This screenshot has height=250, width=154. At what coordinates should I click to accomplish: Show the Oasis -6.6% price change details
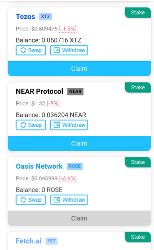[68, 178]
